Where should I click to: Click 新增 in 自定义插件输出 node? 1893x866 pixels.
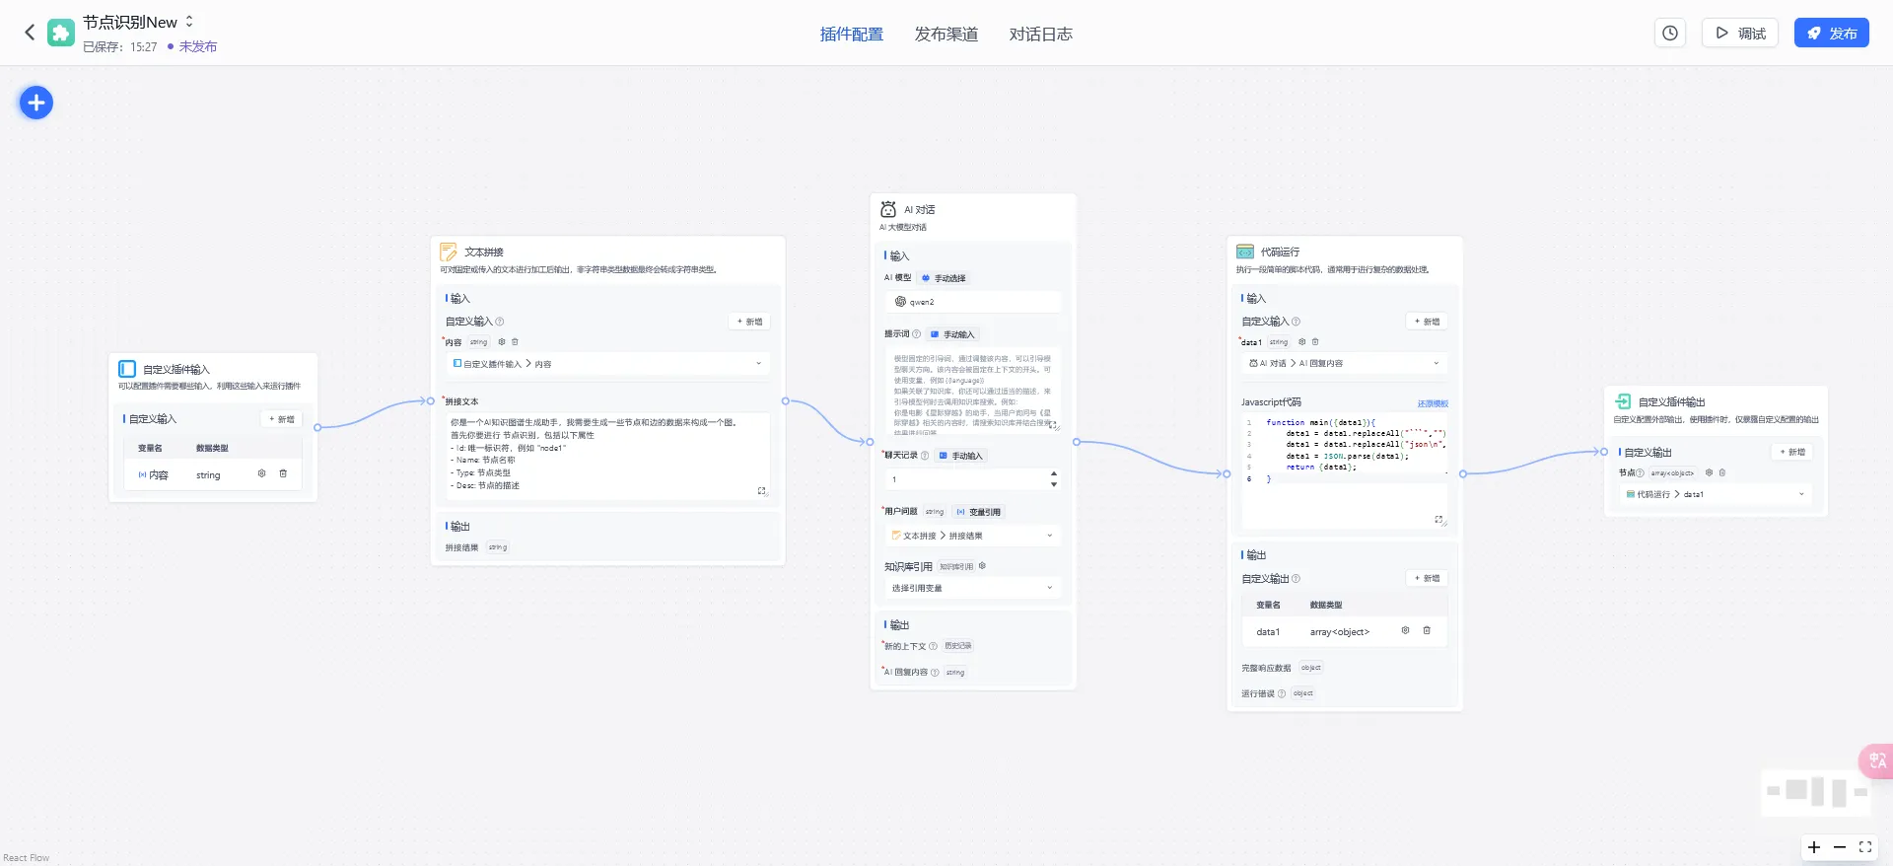(1792, 452)
